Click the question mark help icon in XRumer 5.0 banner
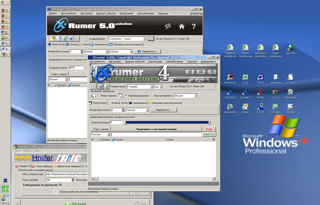This screenshot has height=205, width=320. click(194, 26)
